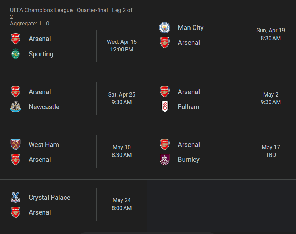Select the Fulham team name
This screenshot has height=234, width=296.
point(188,107)
